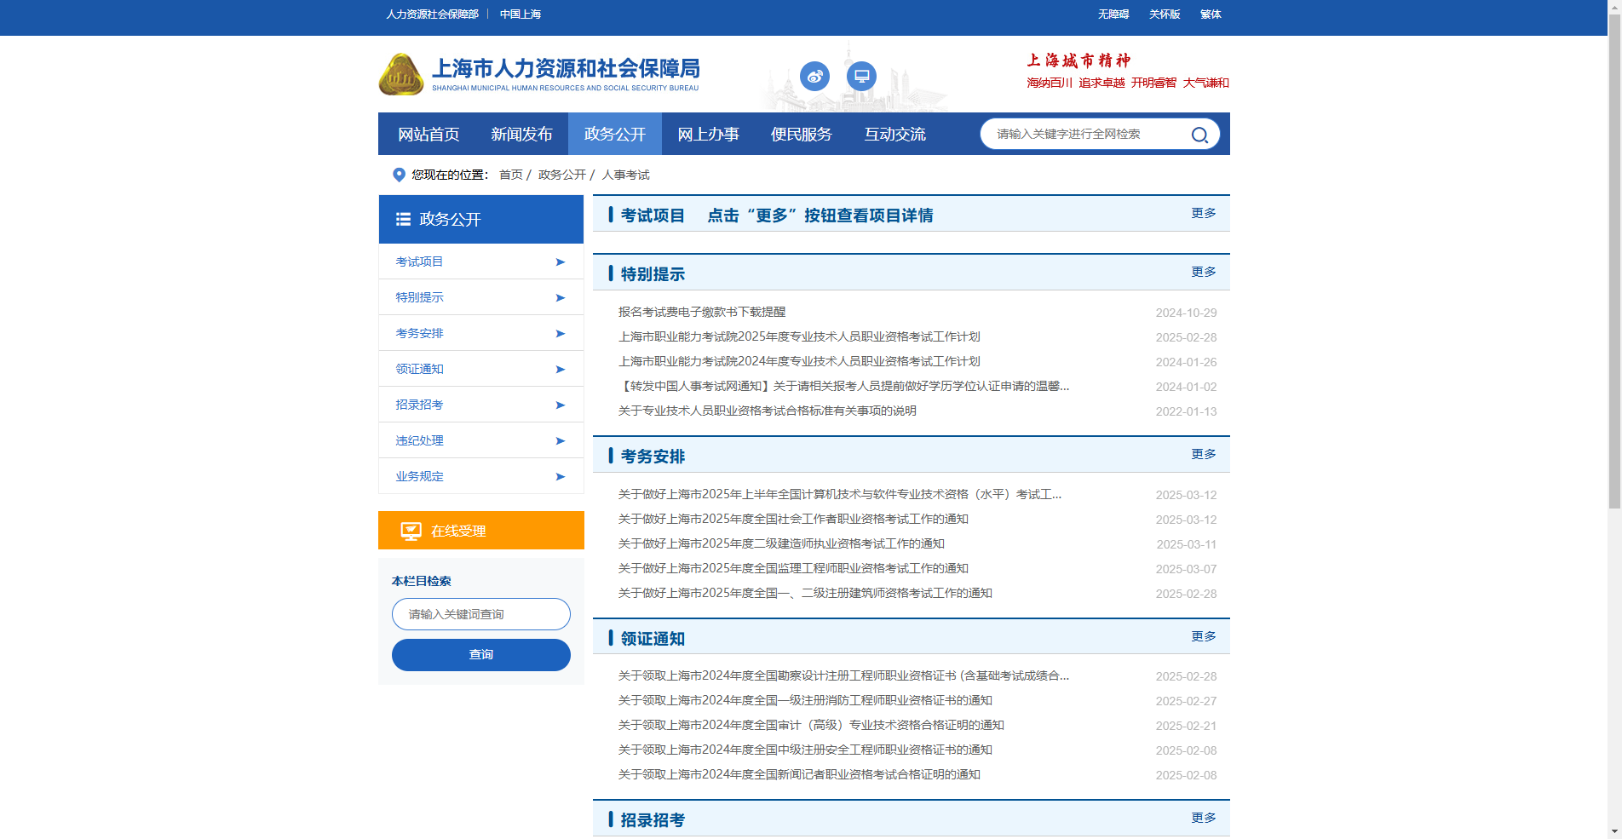The width and height of the screenshot is (1622, 839).
Task: Expand the 考试项目 sidebar entry via its arrow
Action: point(560,261)
